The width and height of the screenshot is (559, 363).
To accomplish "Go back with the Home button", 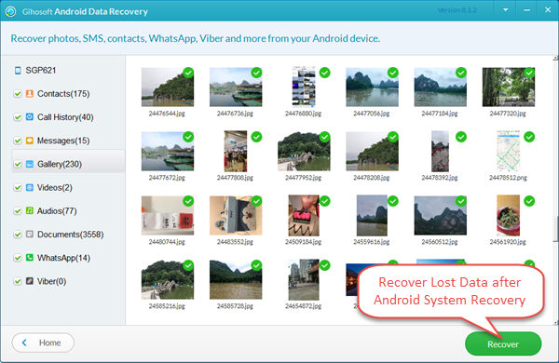I will (x=43, y=343).
